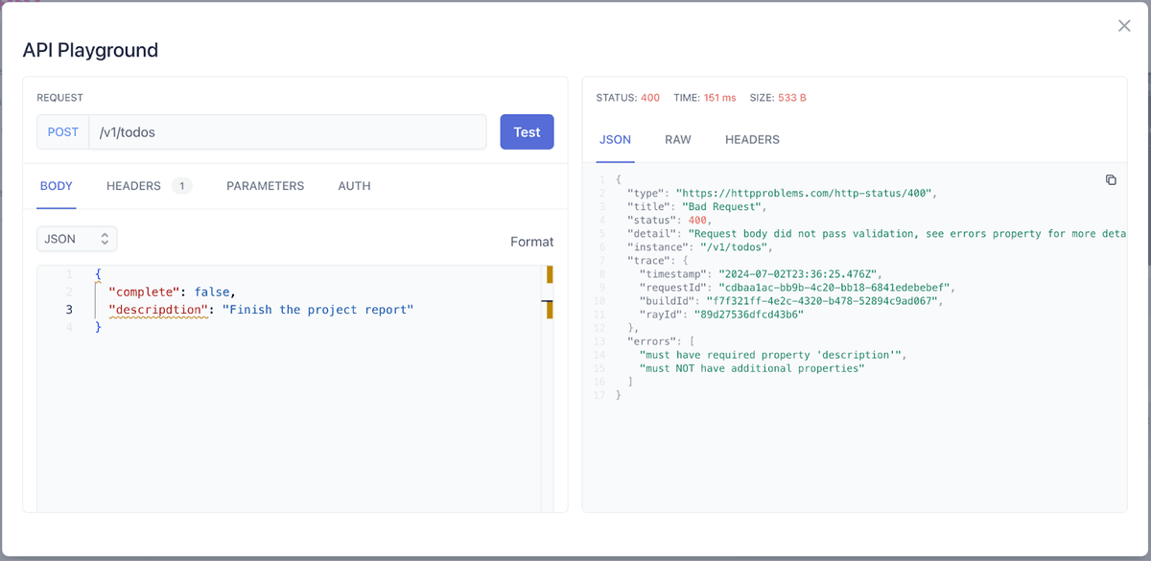Open the response HEADERS tab
Image resolution: width=1151 pixels, height=561 pixels.
click(751, 139)
